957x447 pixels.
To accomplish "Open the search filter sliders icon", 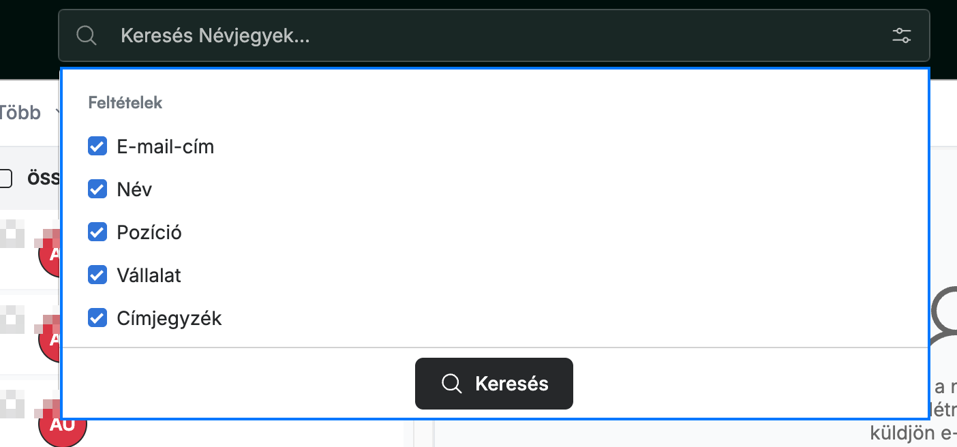I will (902, 35).
